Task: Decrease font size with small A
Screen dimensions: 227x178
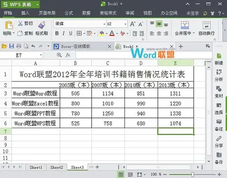Action: coord(141,24)
